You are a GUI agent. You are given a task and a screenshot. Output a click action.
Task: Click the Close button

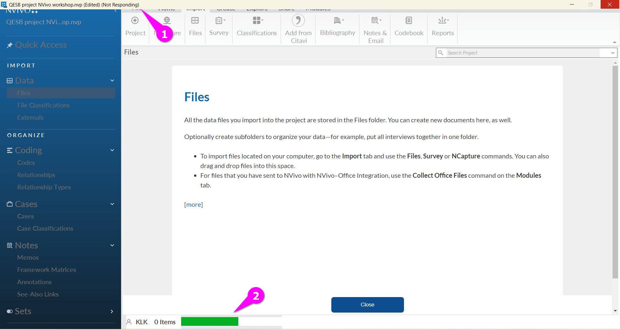367,305
